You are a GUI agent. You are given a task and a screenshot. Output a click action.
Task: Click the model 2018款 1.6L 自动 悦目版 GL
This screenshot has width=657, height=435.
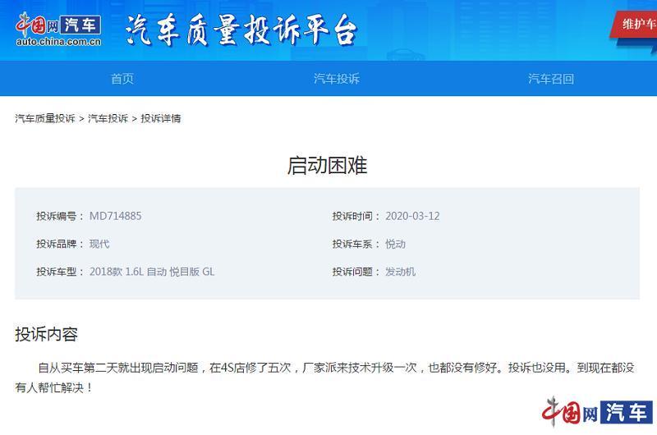coord(152,272)
